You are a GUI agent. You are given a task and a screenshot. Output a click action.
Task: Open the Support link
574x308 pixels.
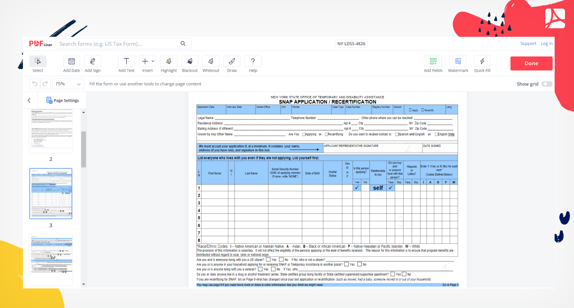(528, 44)
